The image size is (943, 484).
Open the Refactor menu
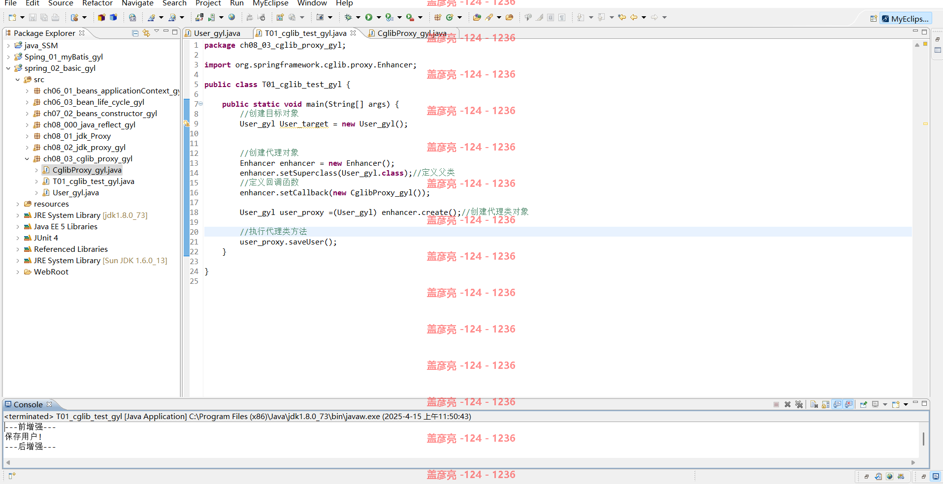click(x=98, y=3)
